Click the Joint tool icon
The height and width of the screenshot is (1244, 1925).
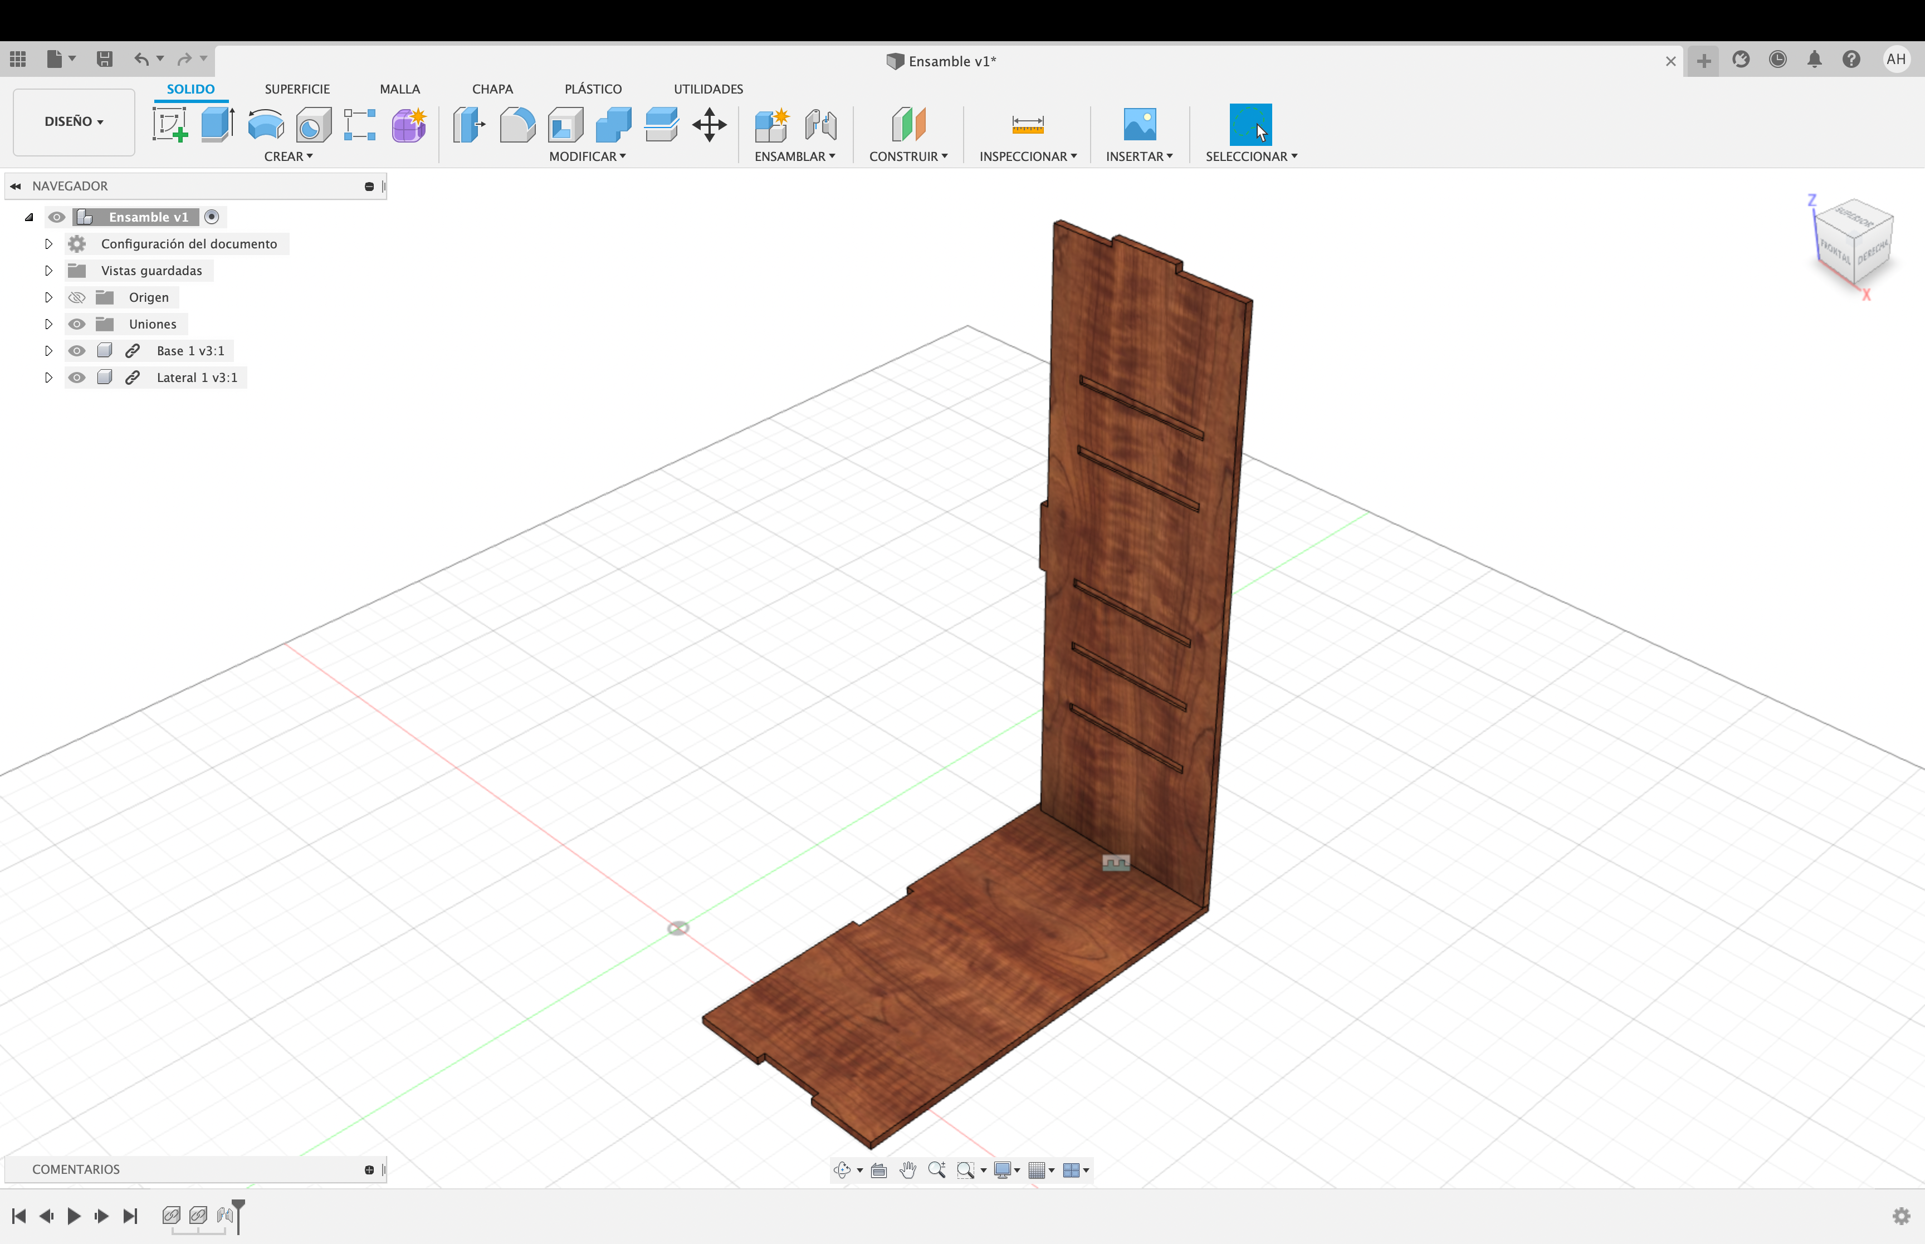(x=820, y=125)
